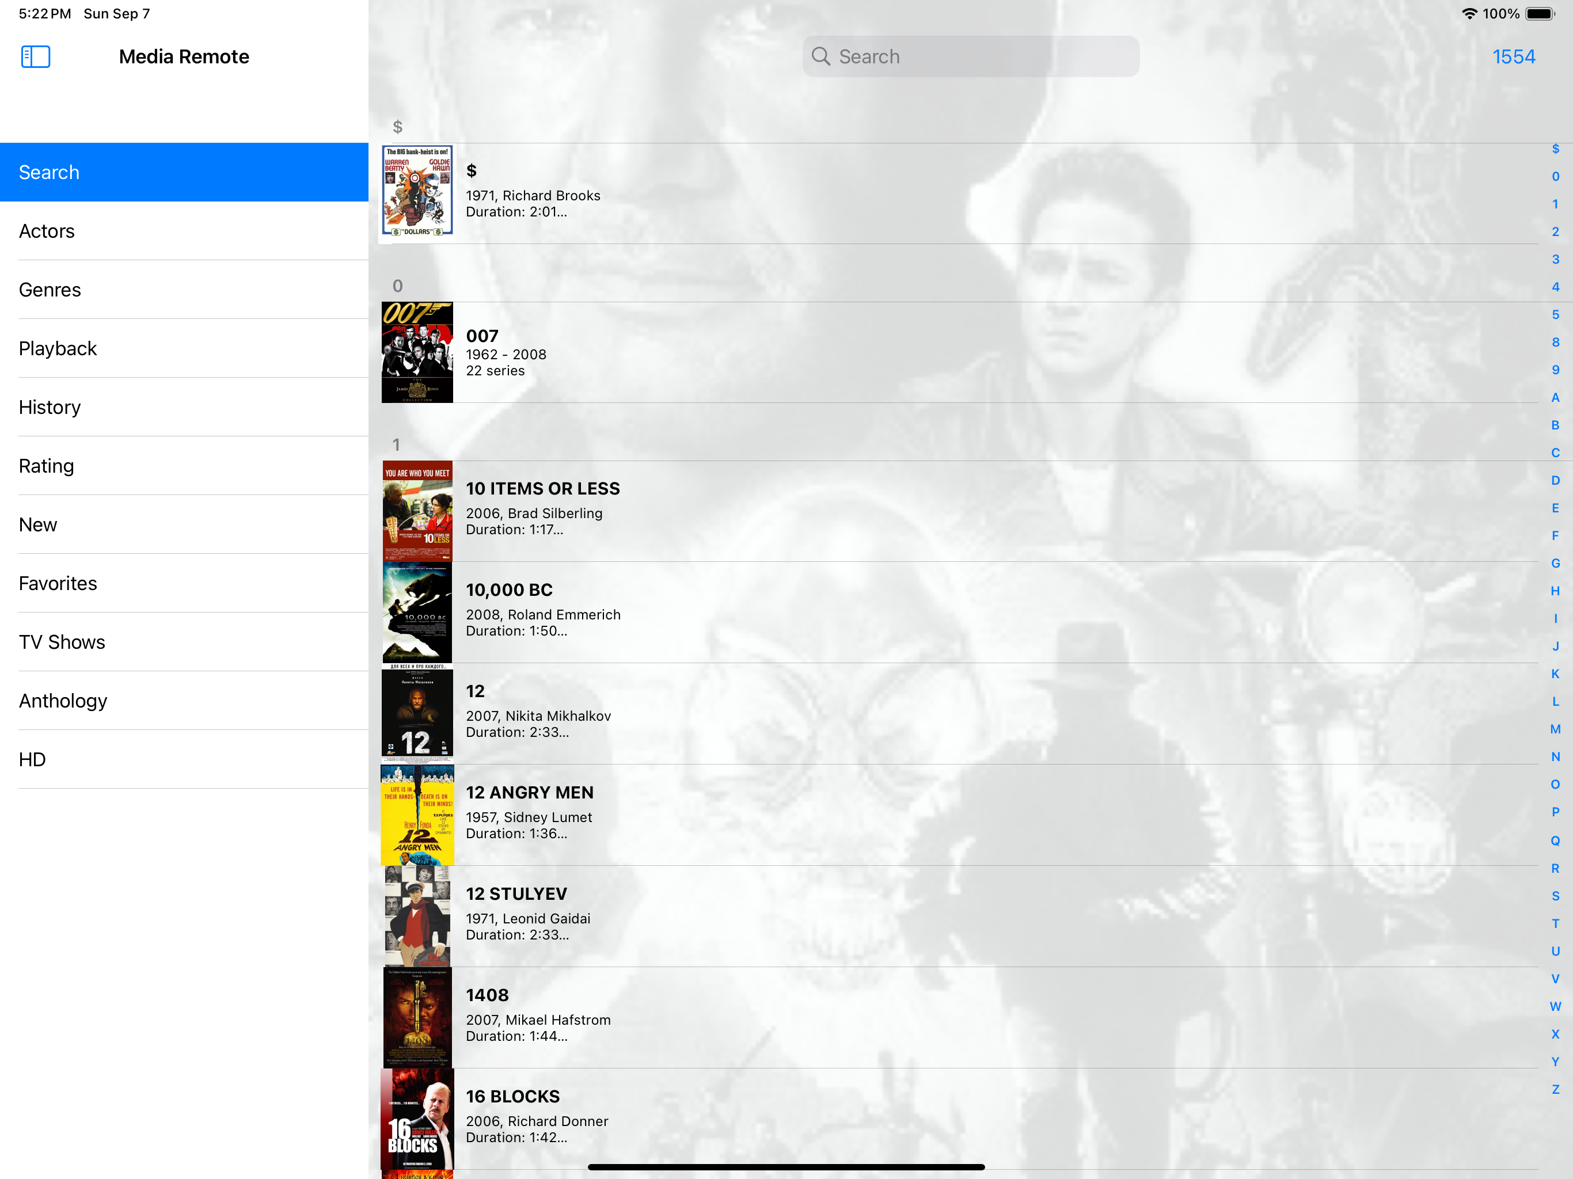Open 12 Angry Men poster
This screenshot has height=1179, width=1573.
pyautogui.click(x=417, y=815)
